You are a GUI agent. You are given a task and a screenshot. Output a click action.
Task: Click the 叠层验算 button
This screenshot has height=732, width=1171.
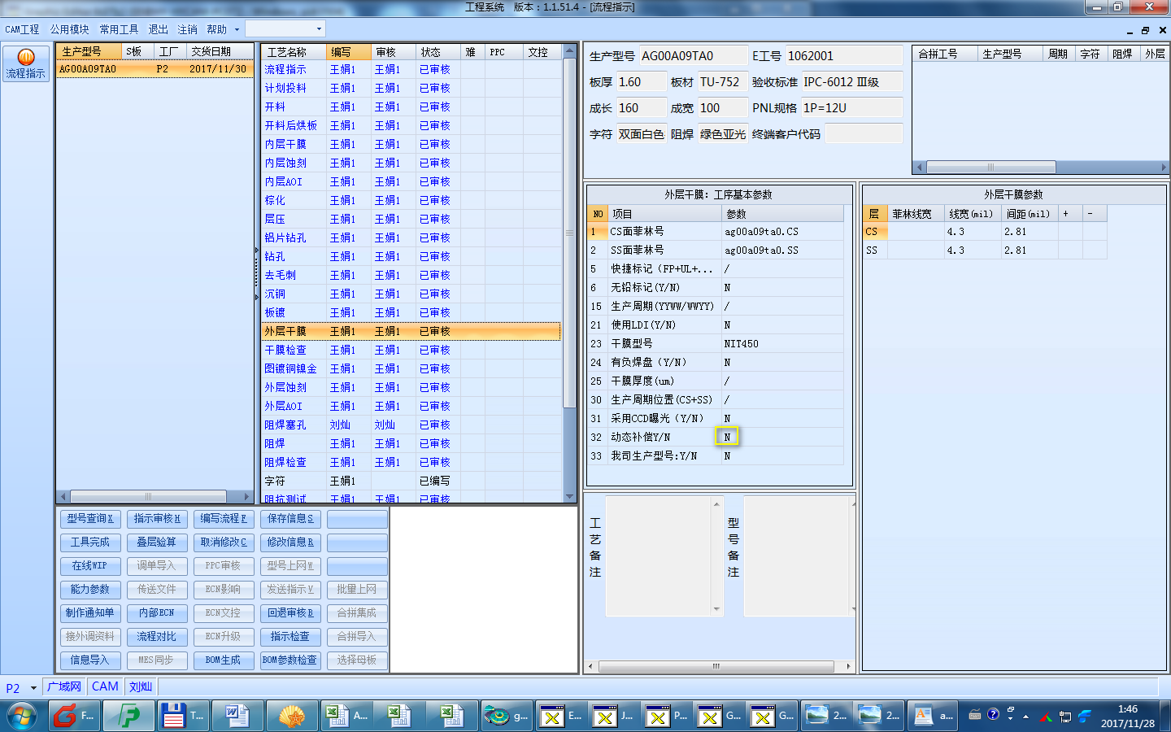(x=157, y=542)
